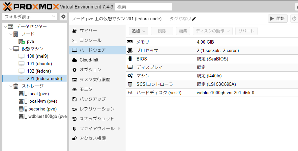Click the wdblue1000gb storage icon in tree
Viewport: 298px width, 151px height.
pos(23,116)
